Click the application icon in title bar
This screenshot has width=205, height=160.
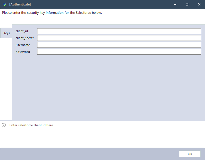5,5
